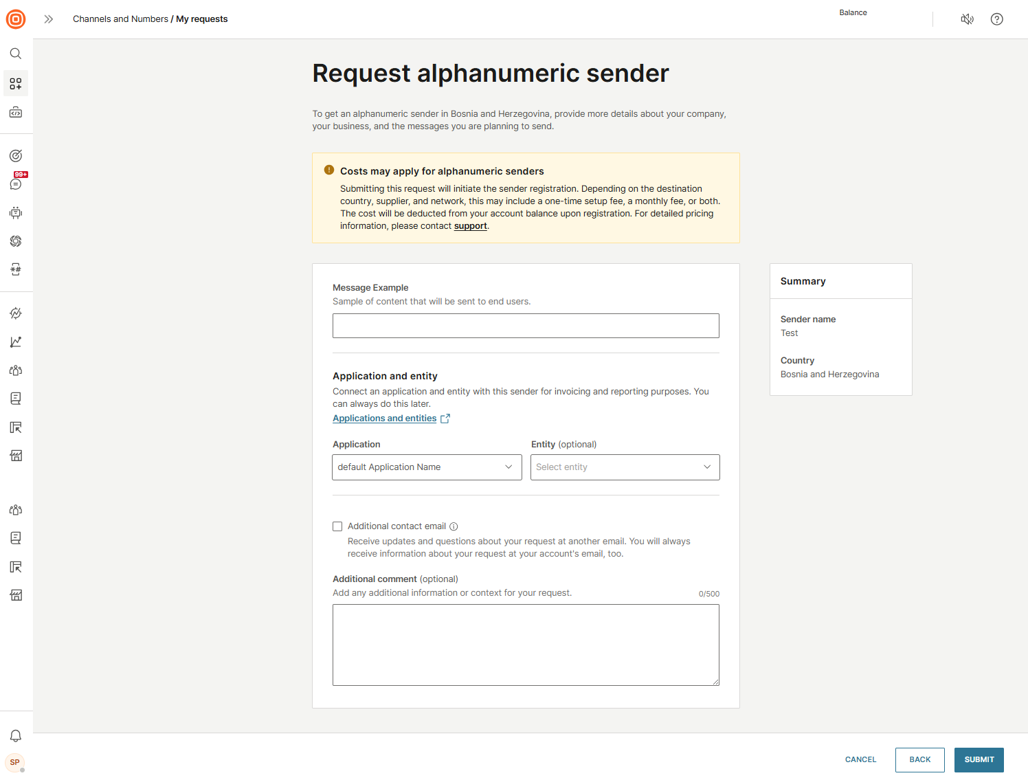
Task: Open the Applications and entities link
Action: (x=385, y=419)
